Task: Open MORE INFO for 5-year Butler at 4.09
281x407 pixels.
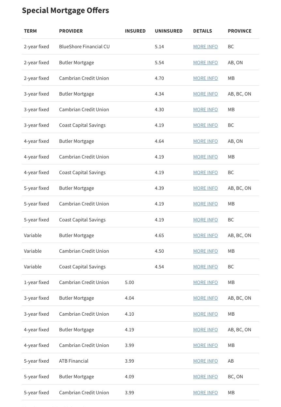Action: point(205,376)
